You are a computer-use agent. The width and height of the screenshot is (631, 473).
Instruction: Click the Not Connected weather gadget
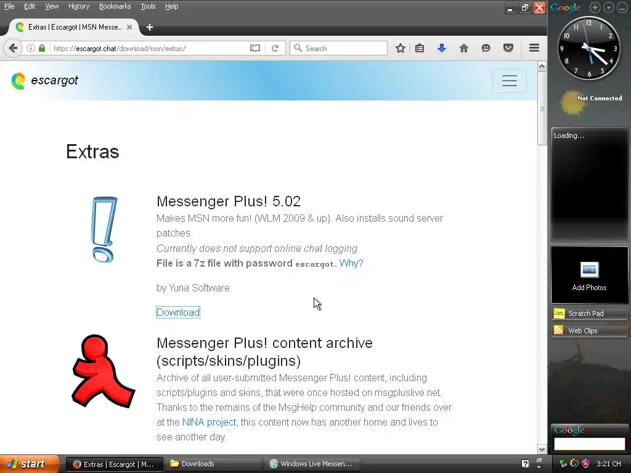click(x=591, y=102)
